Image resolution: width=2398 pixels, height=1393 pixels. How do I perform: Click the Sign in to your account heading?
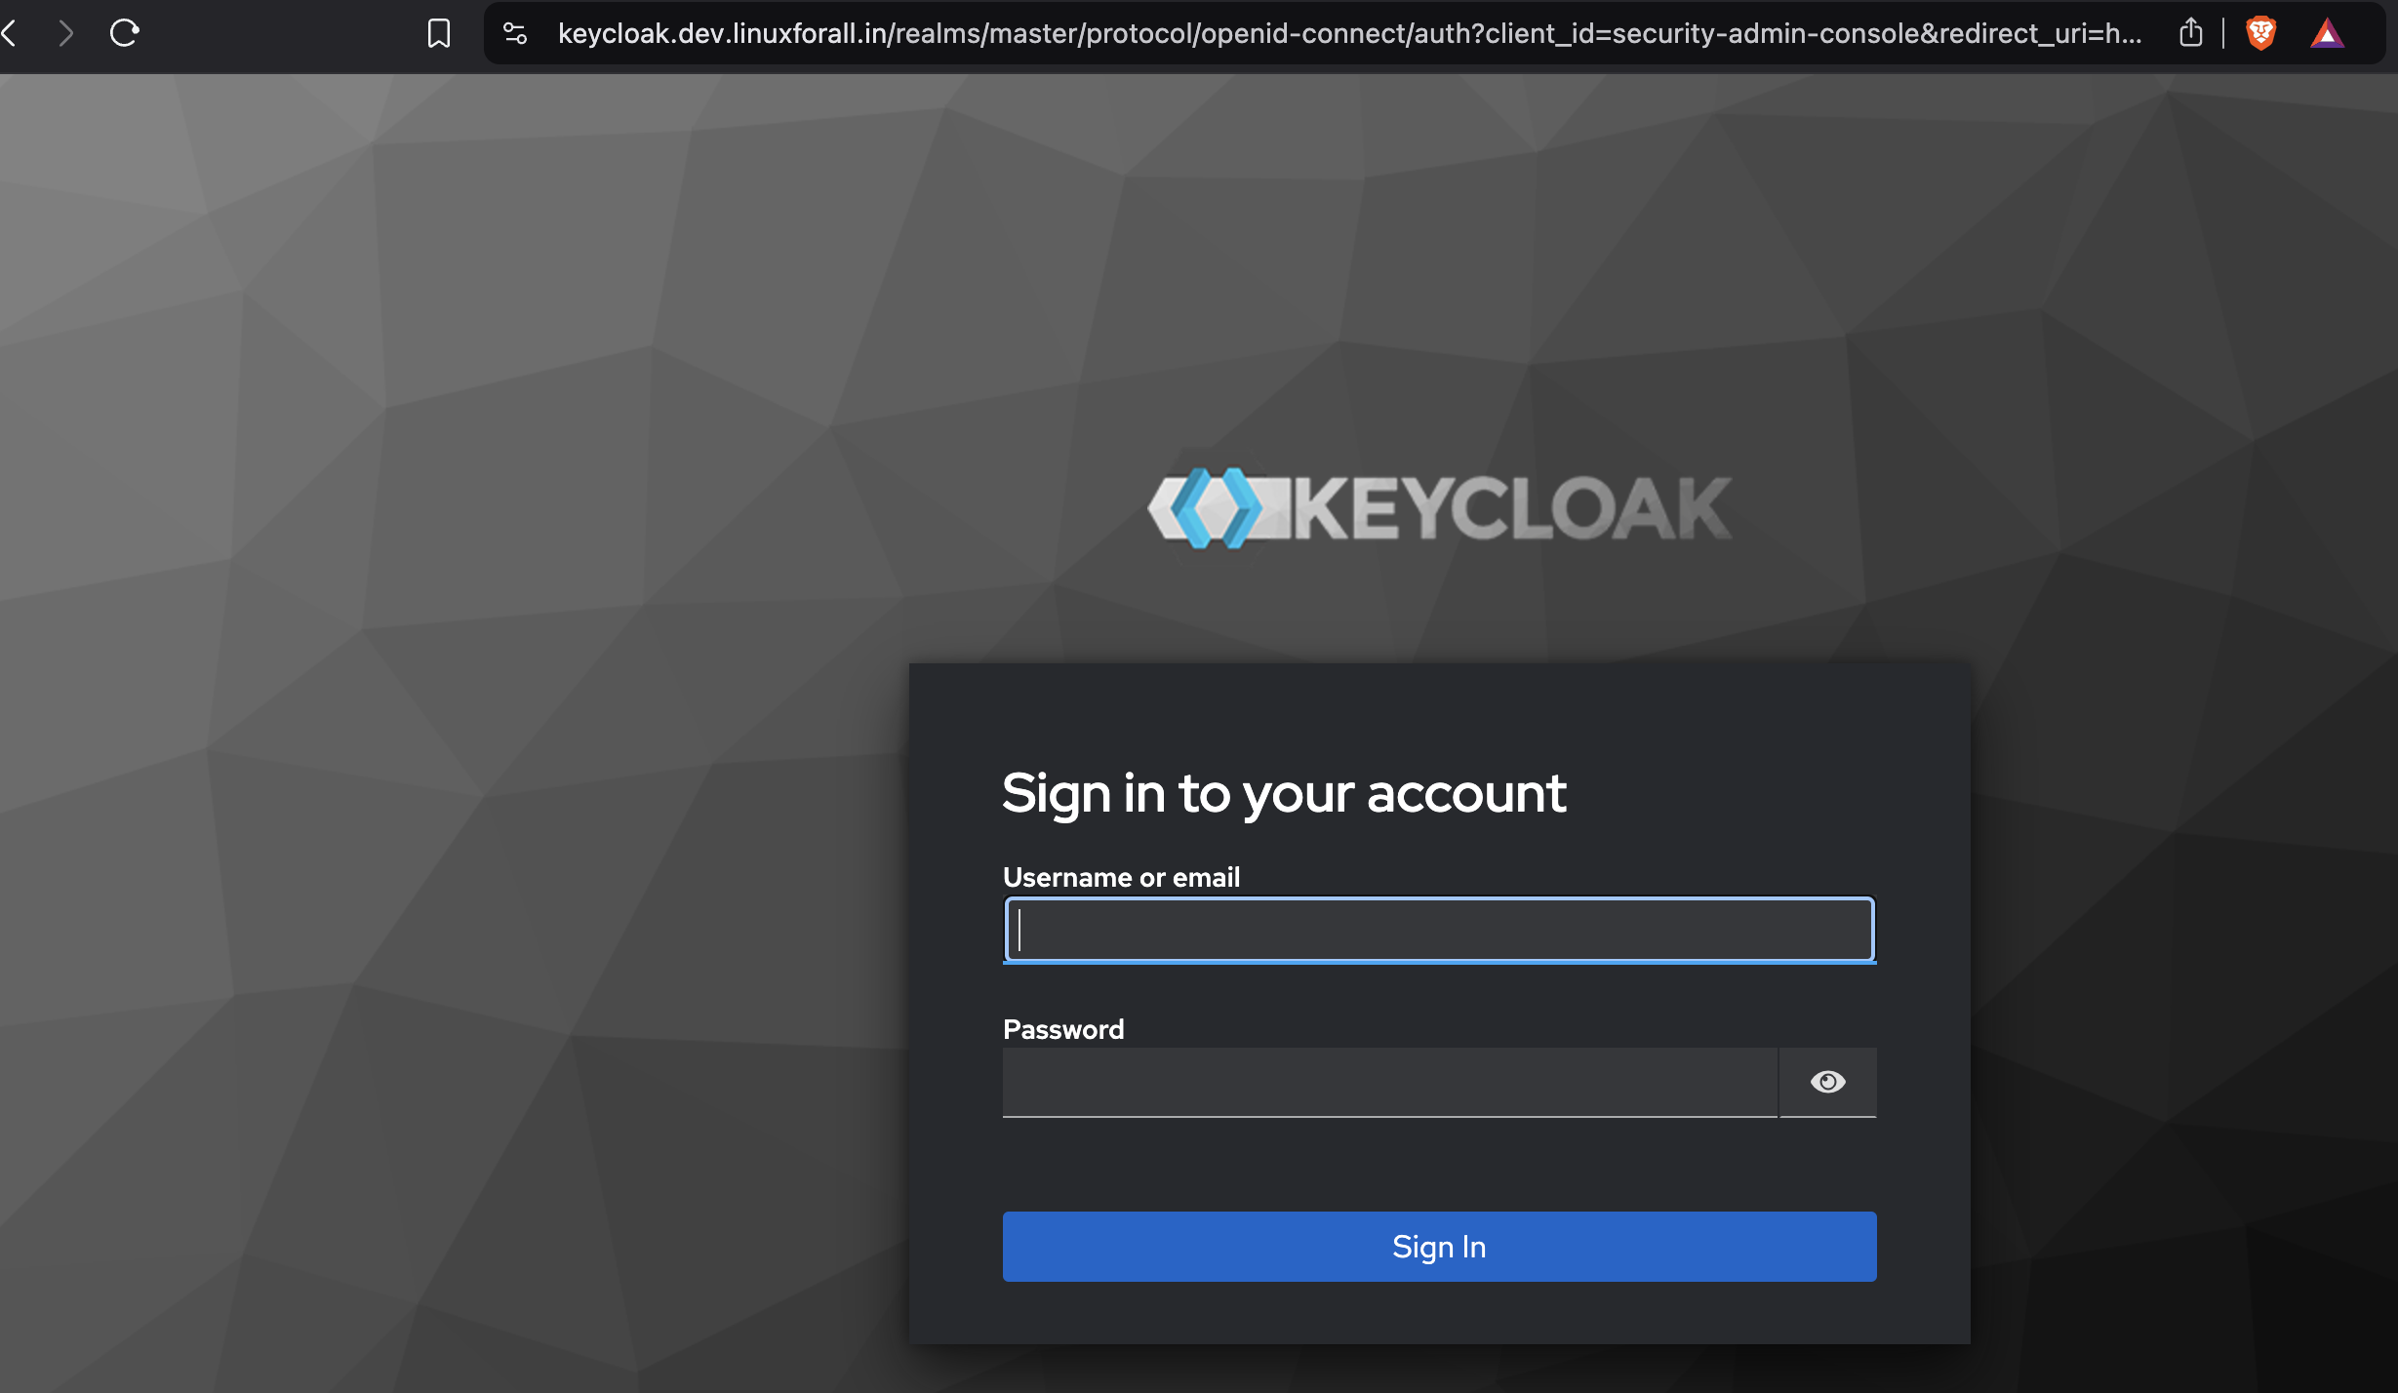pyautogui.click(x=1284, y=793)
